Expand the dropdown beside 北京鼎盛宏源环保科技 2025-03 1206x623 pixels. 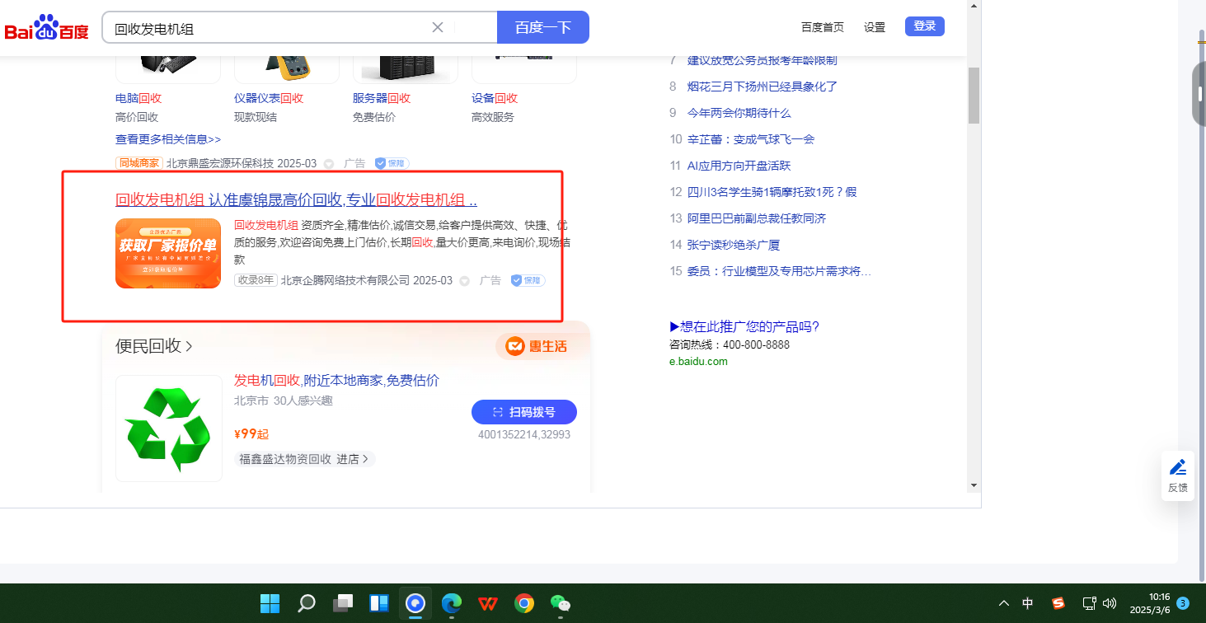(x=328, y=164)
